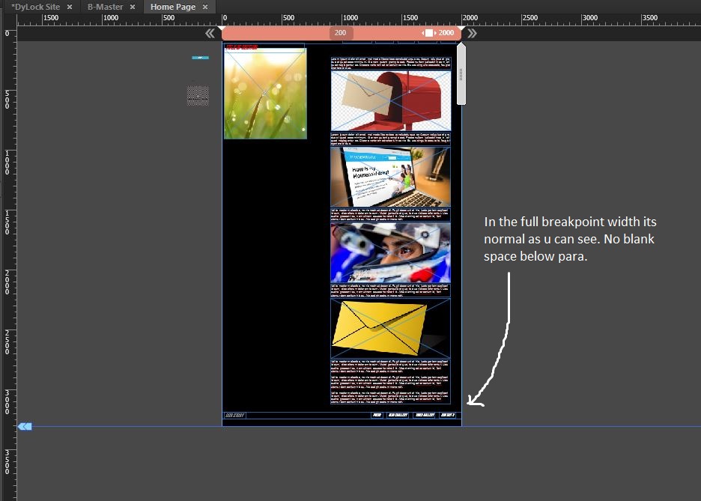Viewport: 701px width, 501px height.
Task: Select the grass dew hero image
Action: point(265,92)
